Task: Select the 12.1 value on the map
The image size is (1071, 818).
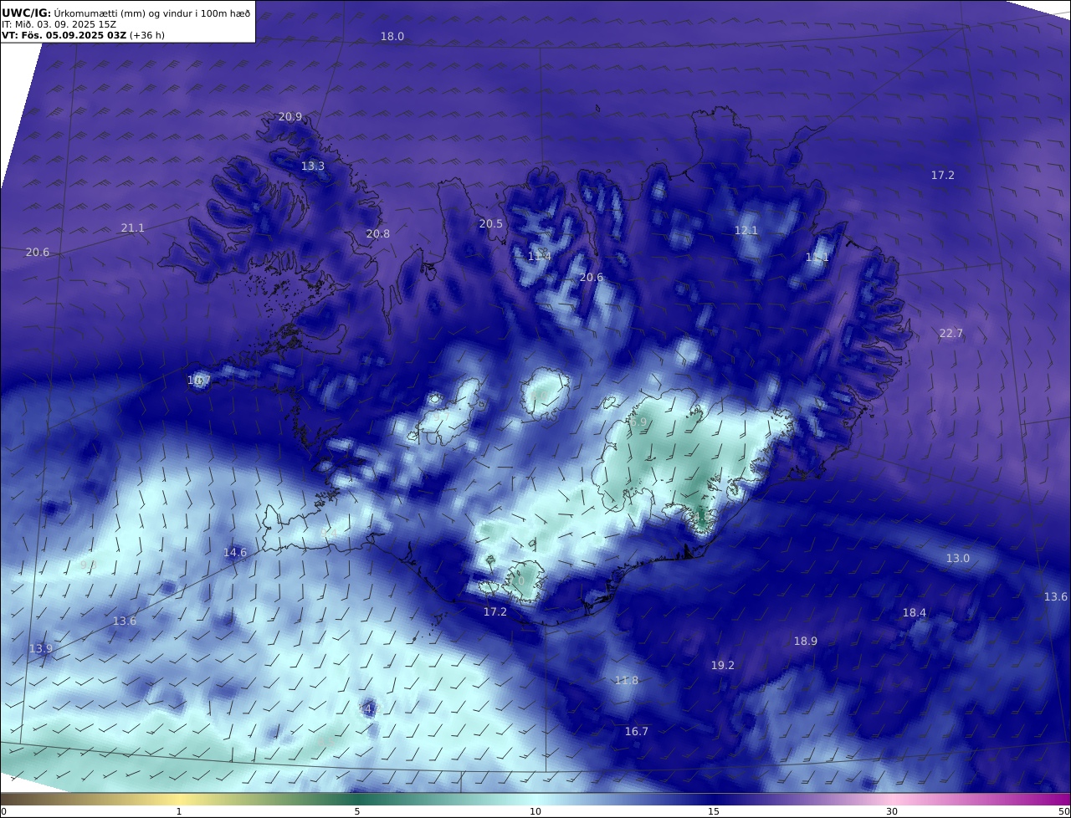Action: (746, 231)
